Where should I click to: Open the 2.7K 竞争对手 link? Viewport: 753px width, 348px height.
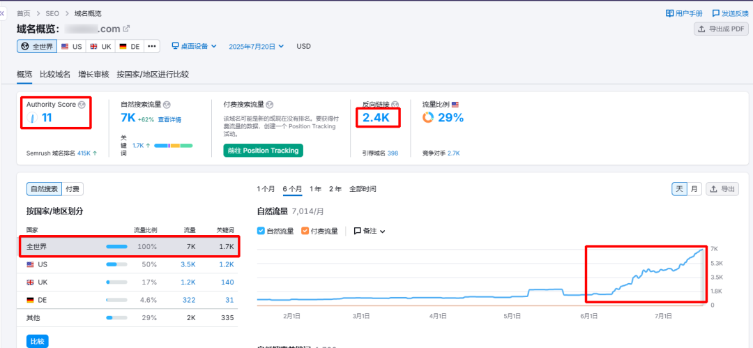click(453, 153)
